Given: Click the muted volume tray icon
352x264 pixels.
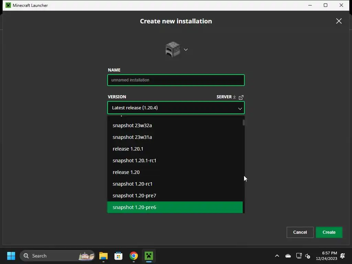Looking at the screenshot, I should tap(308, 256).
